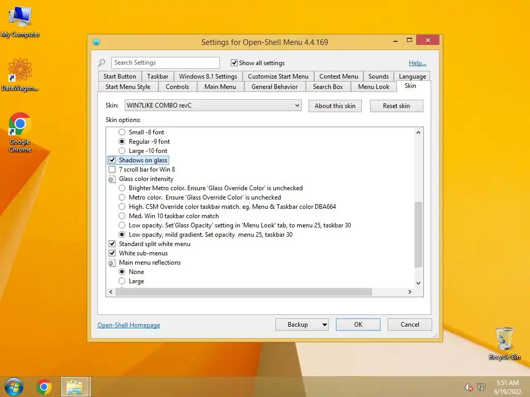Open the Recycle Bin desktop icon
530x397 pixels.
(504, 343)
